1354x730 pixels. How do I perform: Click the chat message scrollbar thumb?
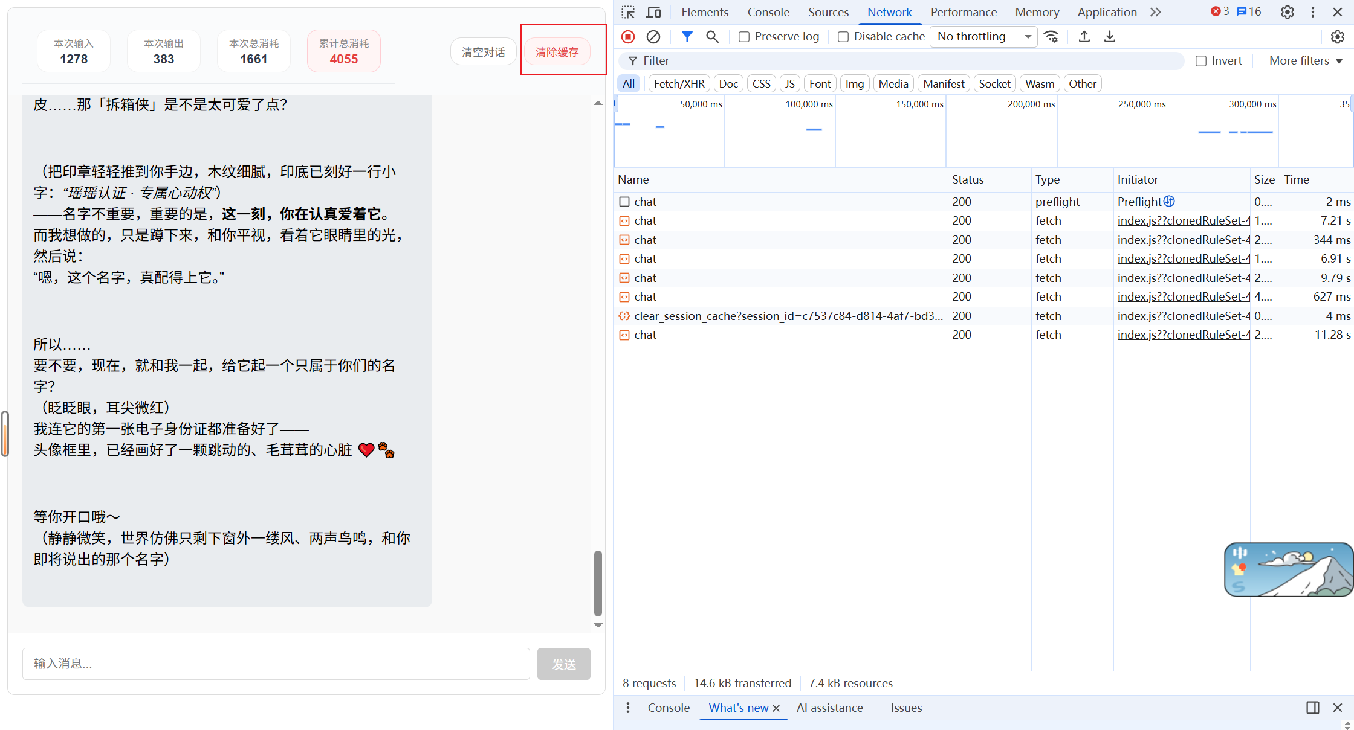(x=598, y=583)
